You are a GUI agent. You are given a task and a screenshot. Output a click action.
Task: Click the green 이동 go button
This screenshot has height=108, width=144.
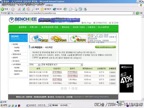pyautogui.click(x=139, y=13)
